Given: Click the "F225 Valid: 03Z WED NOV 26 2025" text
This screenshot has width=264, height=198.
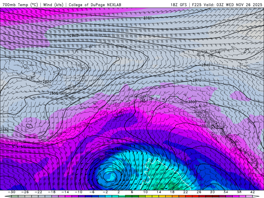Looking at the screenshot, I should tap(227, 5).
